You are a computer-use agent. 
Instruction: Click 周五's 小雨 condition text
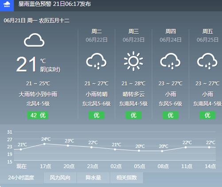pos(207,94)
